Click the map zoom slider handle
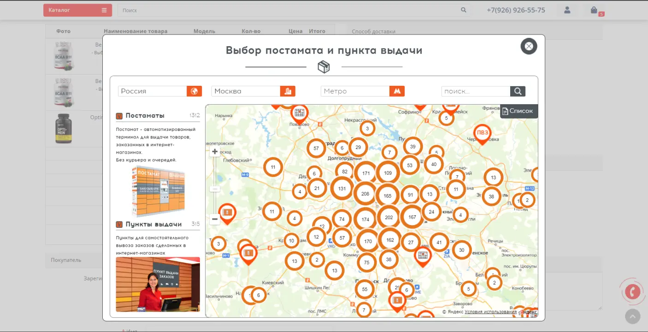The width and height of the screenshot is (648, 332). tap(215, 189)
